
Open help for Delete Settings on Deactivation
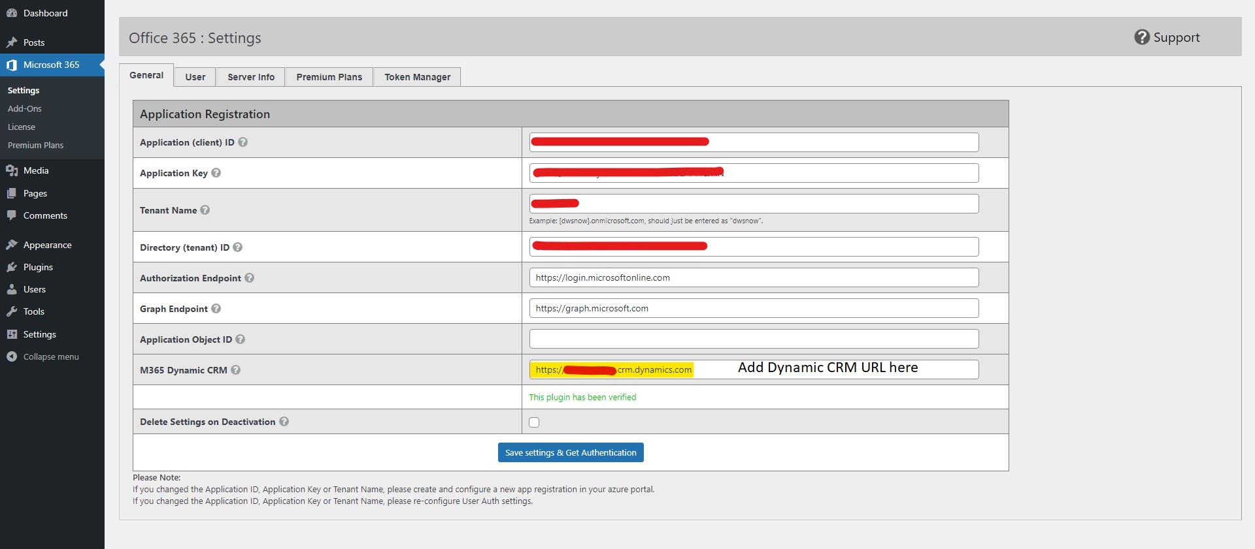point(284,422)
